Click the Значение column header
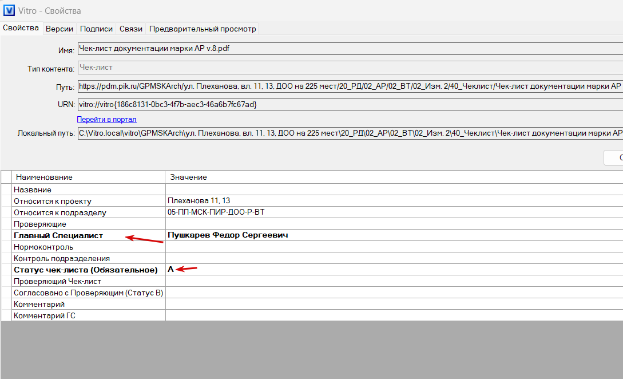Viewport: 623px width, 379px height. (394, 177)
